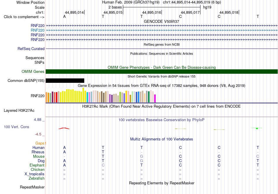Click the 100 Vert. Cons track label
The width and height of the screenshot is (278, 194).
16,127
